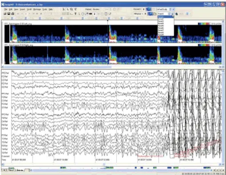
Task: Click the spectrogram horizontal scrollbar
Action: tap(111, 67)
